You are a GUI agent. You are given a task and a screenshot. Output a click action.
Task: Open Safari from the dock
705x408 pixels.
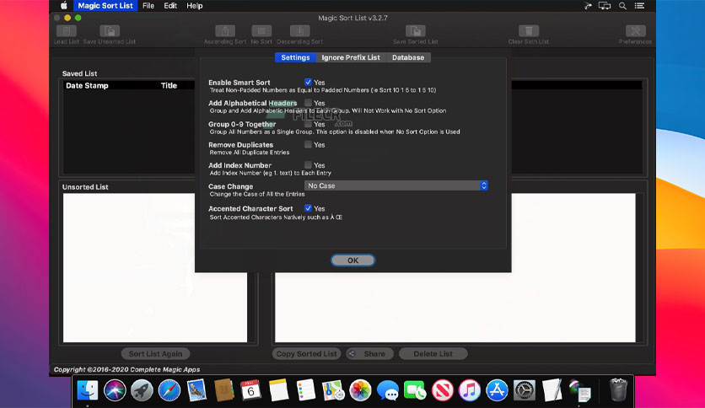click(169, 390)
